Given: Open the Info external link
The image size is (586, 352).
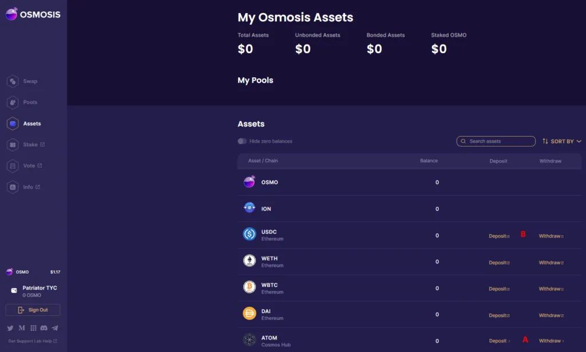Looking at the screenshot, I should click(x=31, y=187).
